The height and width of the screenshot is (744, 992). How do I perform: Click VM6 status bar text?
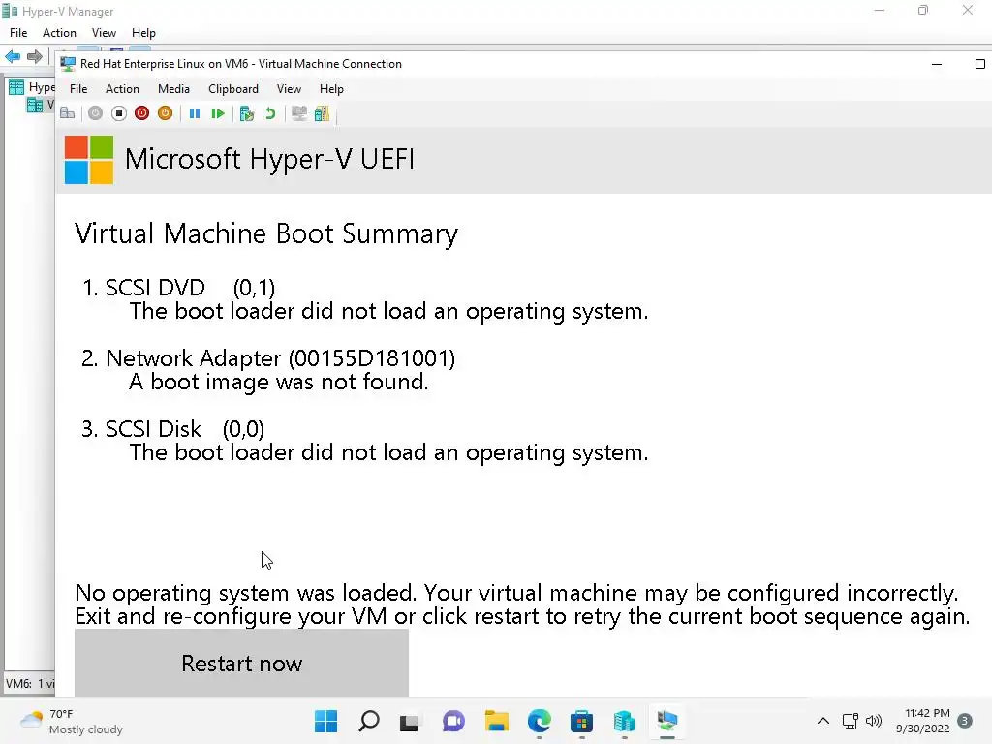pos(30,683)
